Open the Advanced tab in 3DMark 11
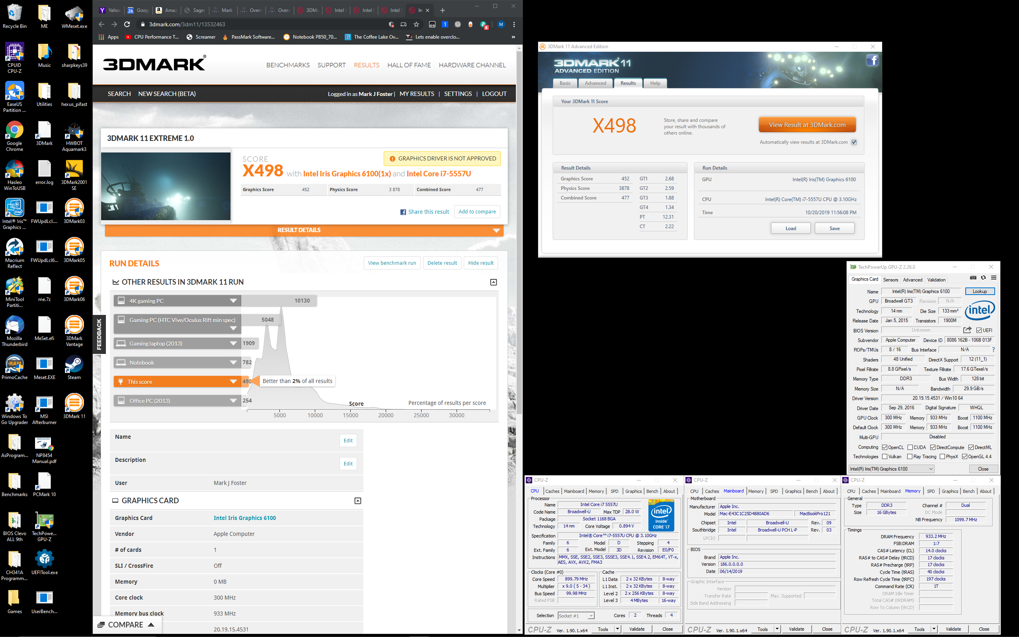The image size is (1019, 637). point(595,84)
